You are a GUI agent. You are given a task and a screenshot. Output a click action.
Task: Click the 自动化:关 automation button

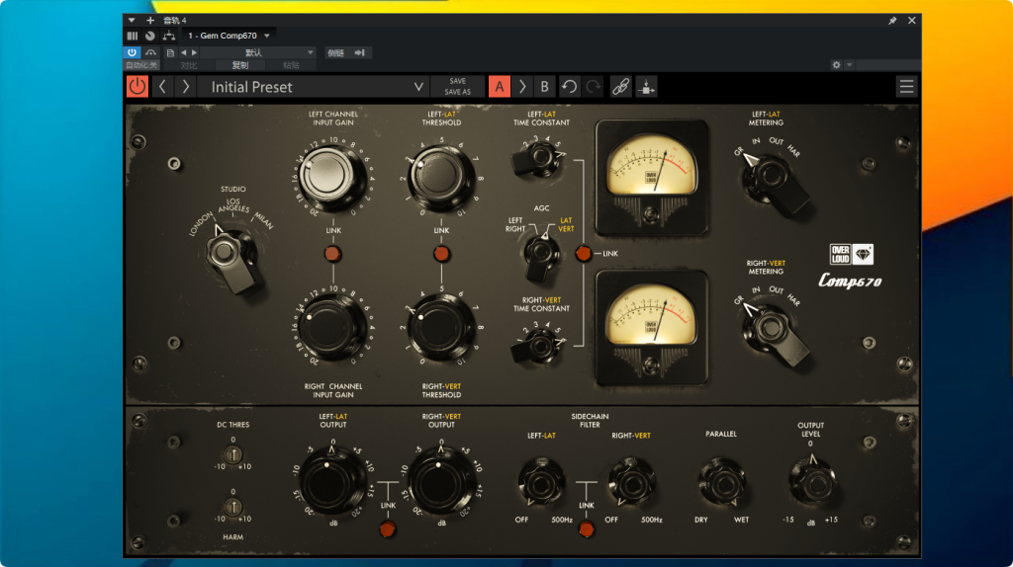[x=141, y=65]
